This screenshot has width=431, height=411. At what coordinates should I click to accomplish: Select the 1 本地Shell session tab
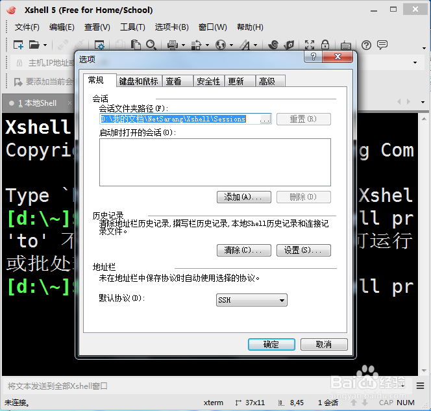pos(38,103)
